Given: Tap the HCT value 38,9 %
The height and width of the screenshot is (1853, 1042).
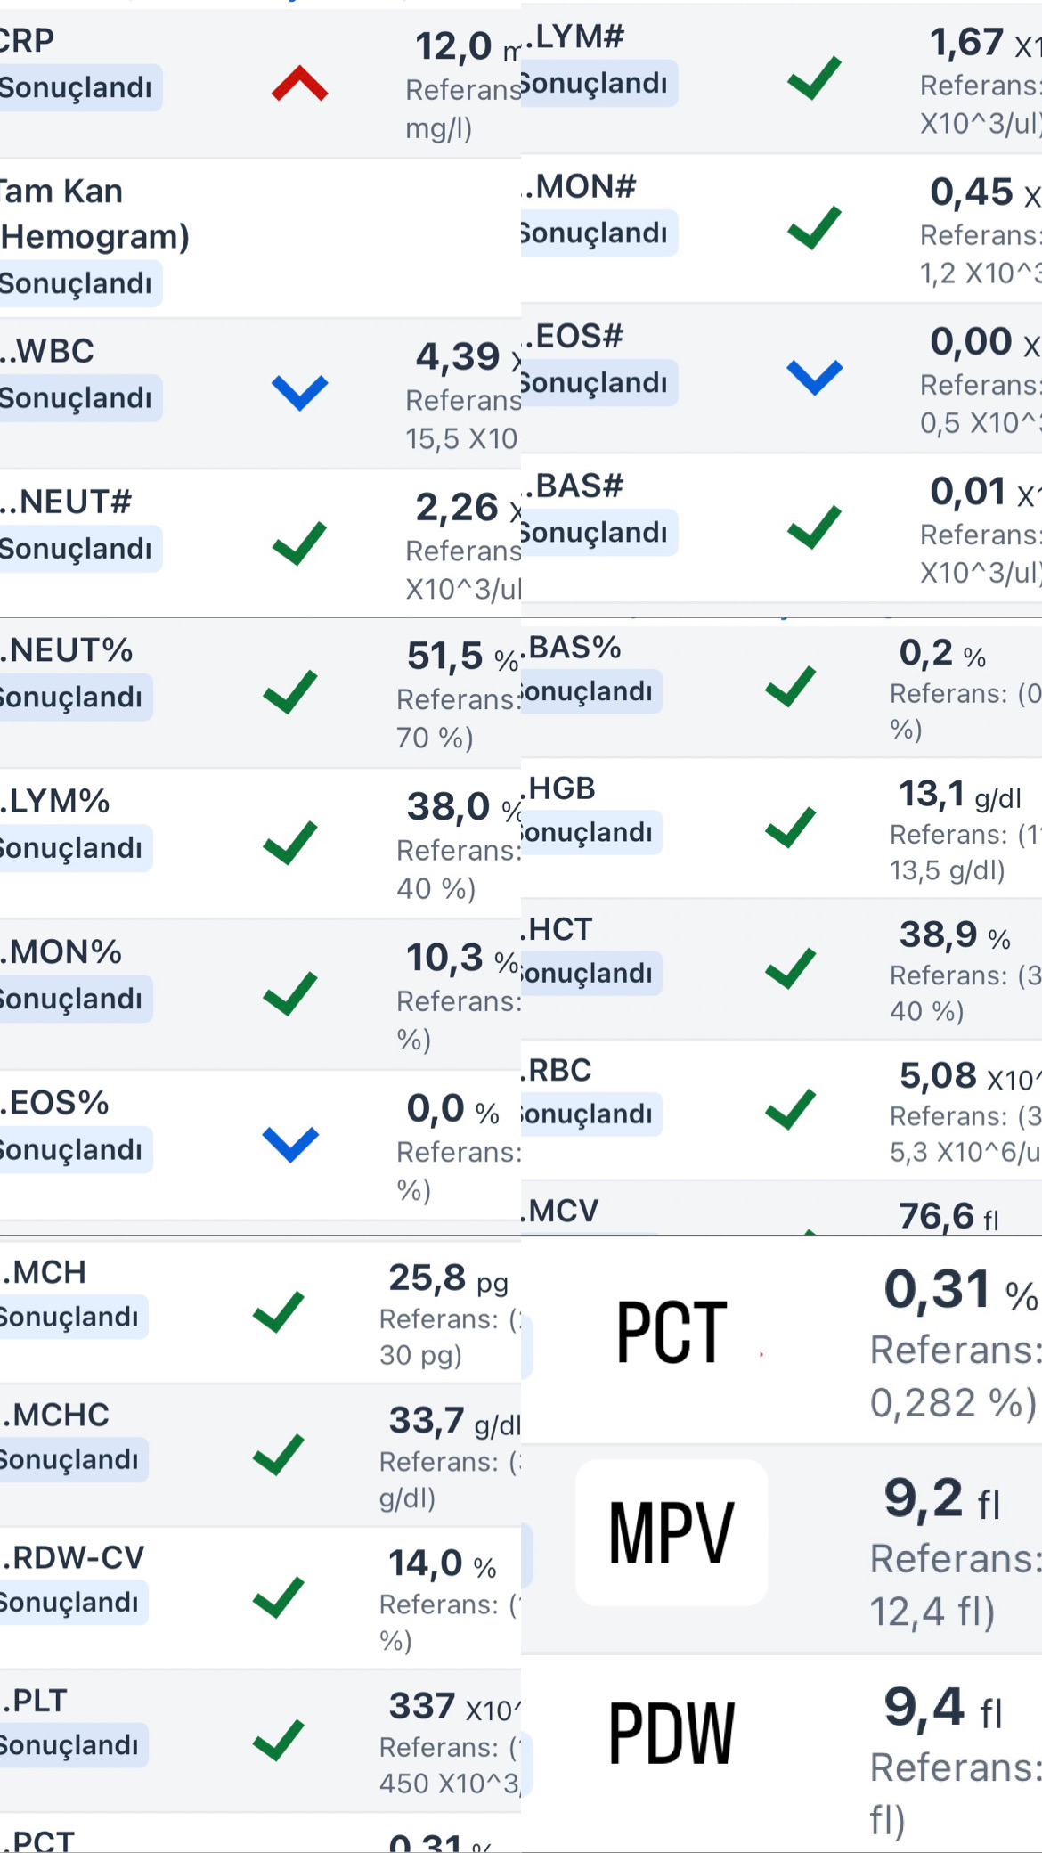Looking at the screenshot, I should click(955, 935).
